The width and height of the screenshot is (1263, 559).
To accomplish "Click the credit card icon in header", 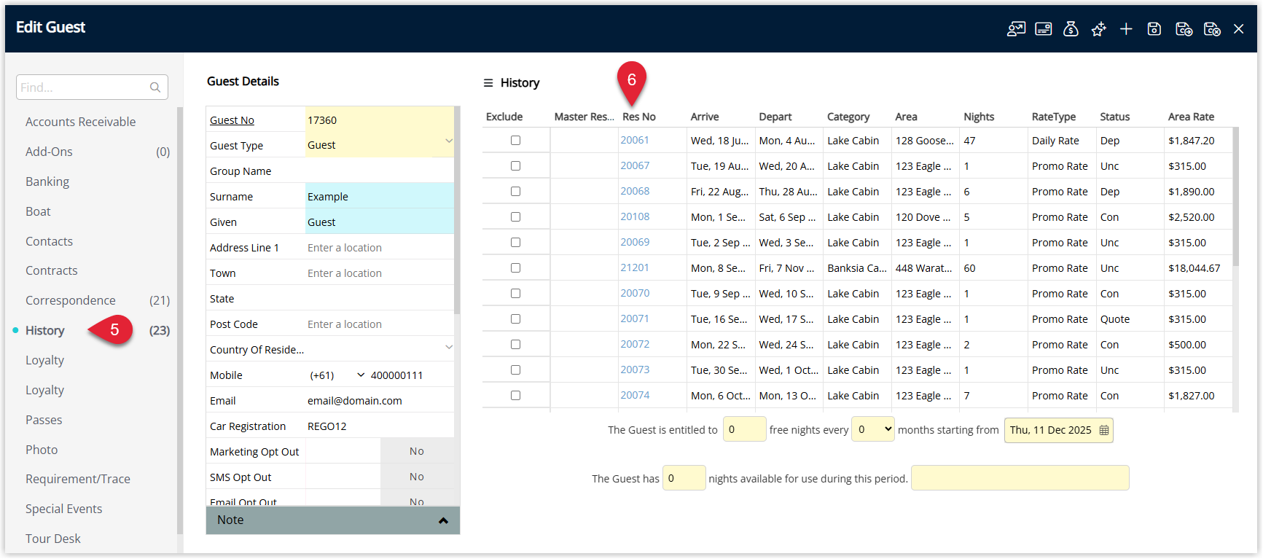I will pyautogui.click(x=1044, y=29).
